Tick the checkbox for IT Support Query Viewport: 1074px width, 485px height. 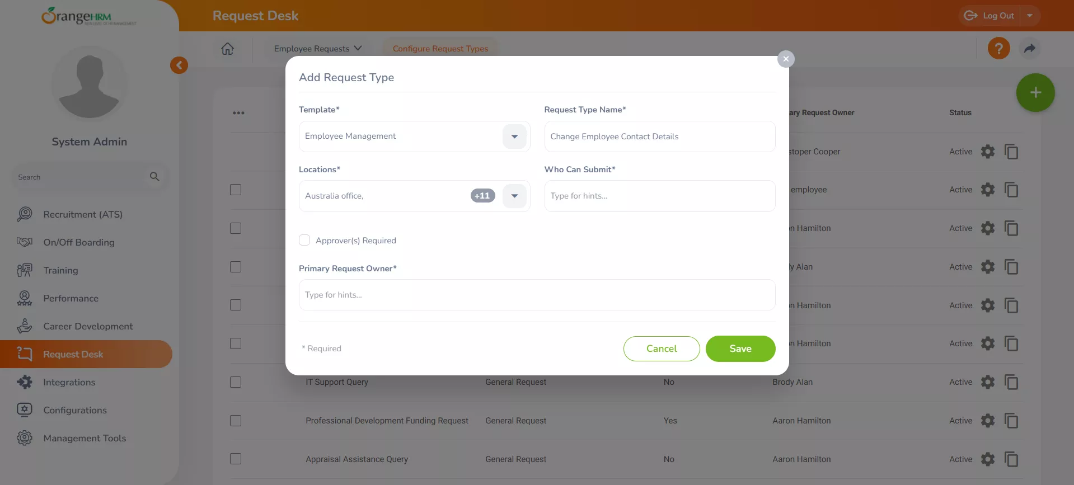236,382
